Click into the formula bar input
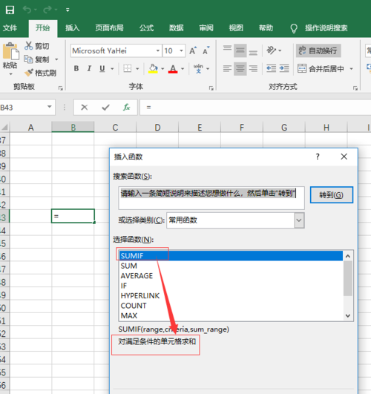Image resolution: width=371 pixels, height=394 pixels. 255,108
